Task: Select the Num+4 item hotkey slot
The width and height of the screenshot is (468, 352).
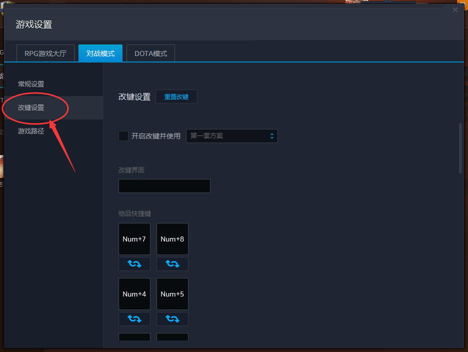Action: point(134,294)
